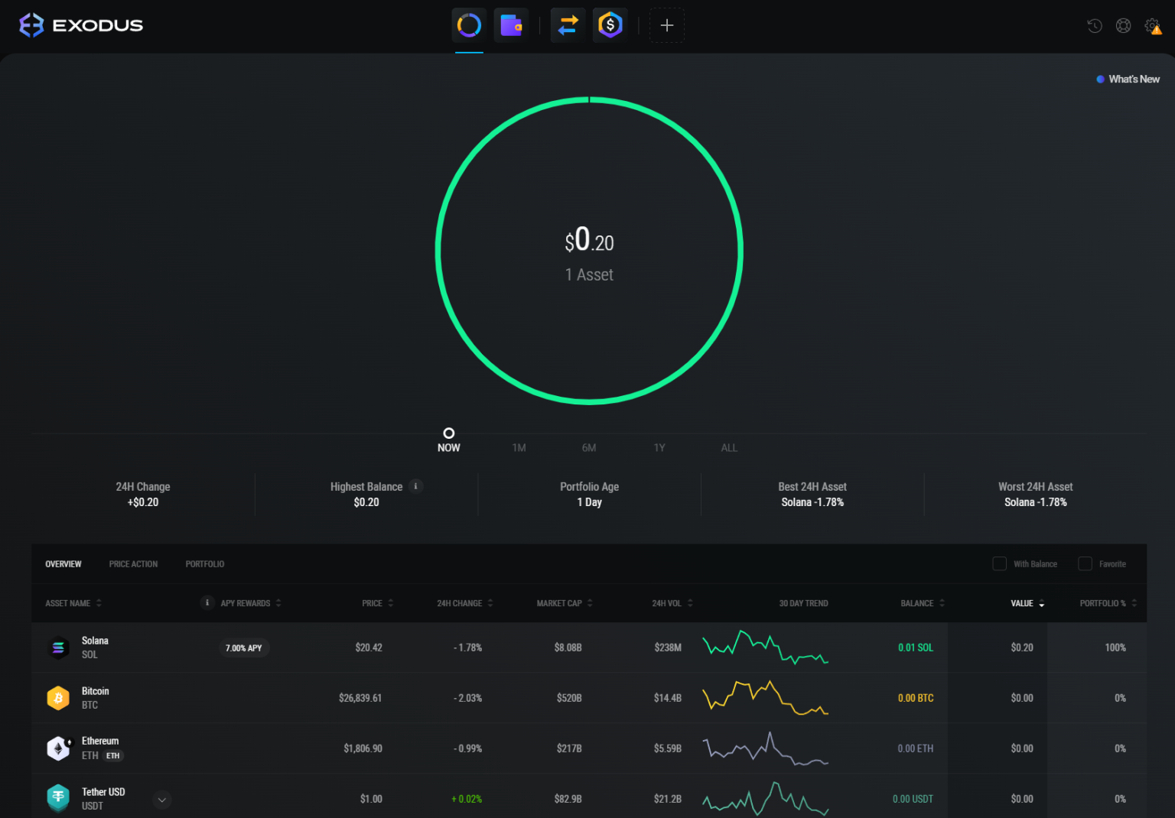The image size is (1175, 818).
Task: Click the info icon beside Highest Balance
Action: pos(415,486)
